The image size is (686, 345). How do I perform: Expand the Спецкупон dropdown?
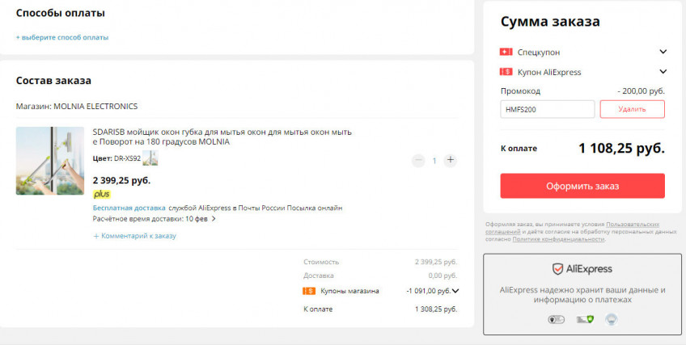tap(663, 52)
